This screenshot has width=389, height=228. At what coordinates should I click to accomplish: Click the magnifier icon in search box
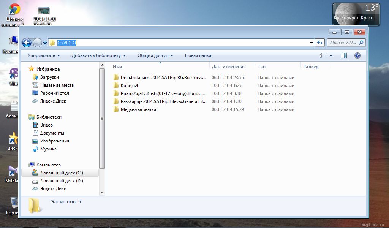361,43
